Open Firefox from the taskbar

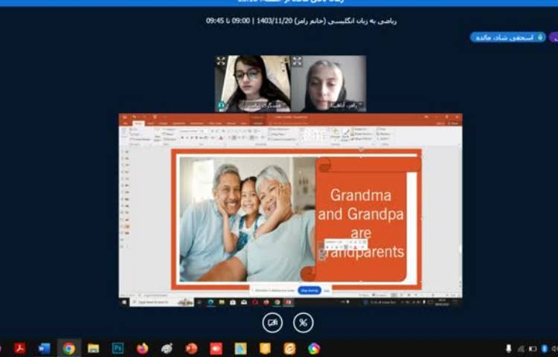click(142, 348)
